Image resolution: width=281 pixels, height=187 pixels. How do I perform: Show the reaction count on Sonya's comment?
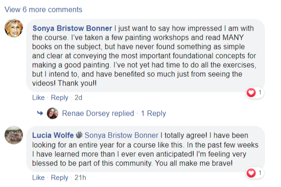click(260, 93)
